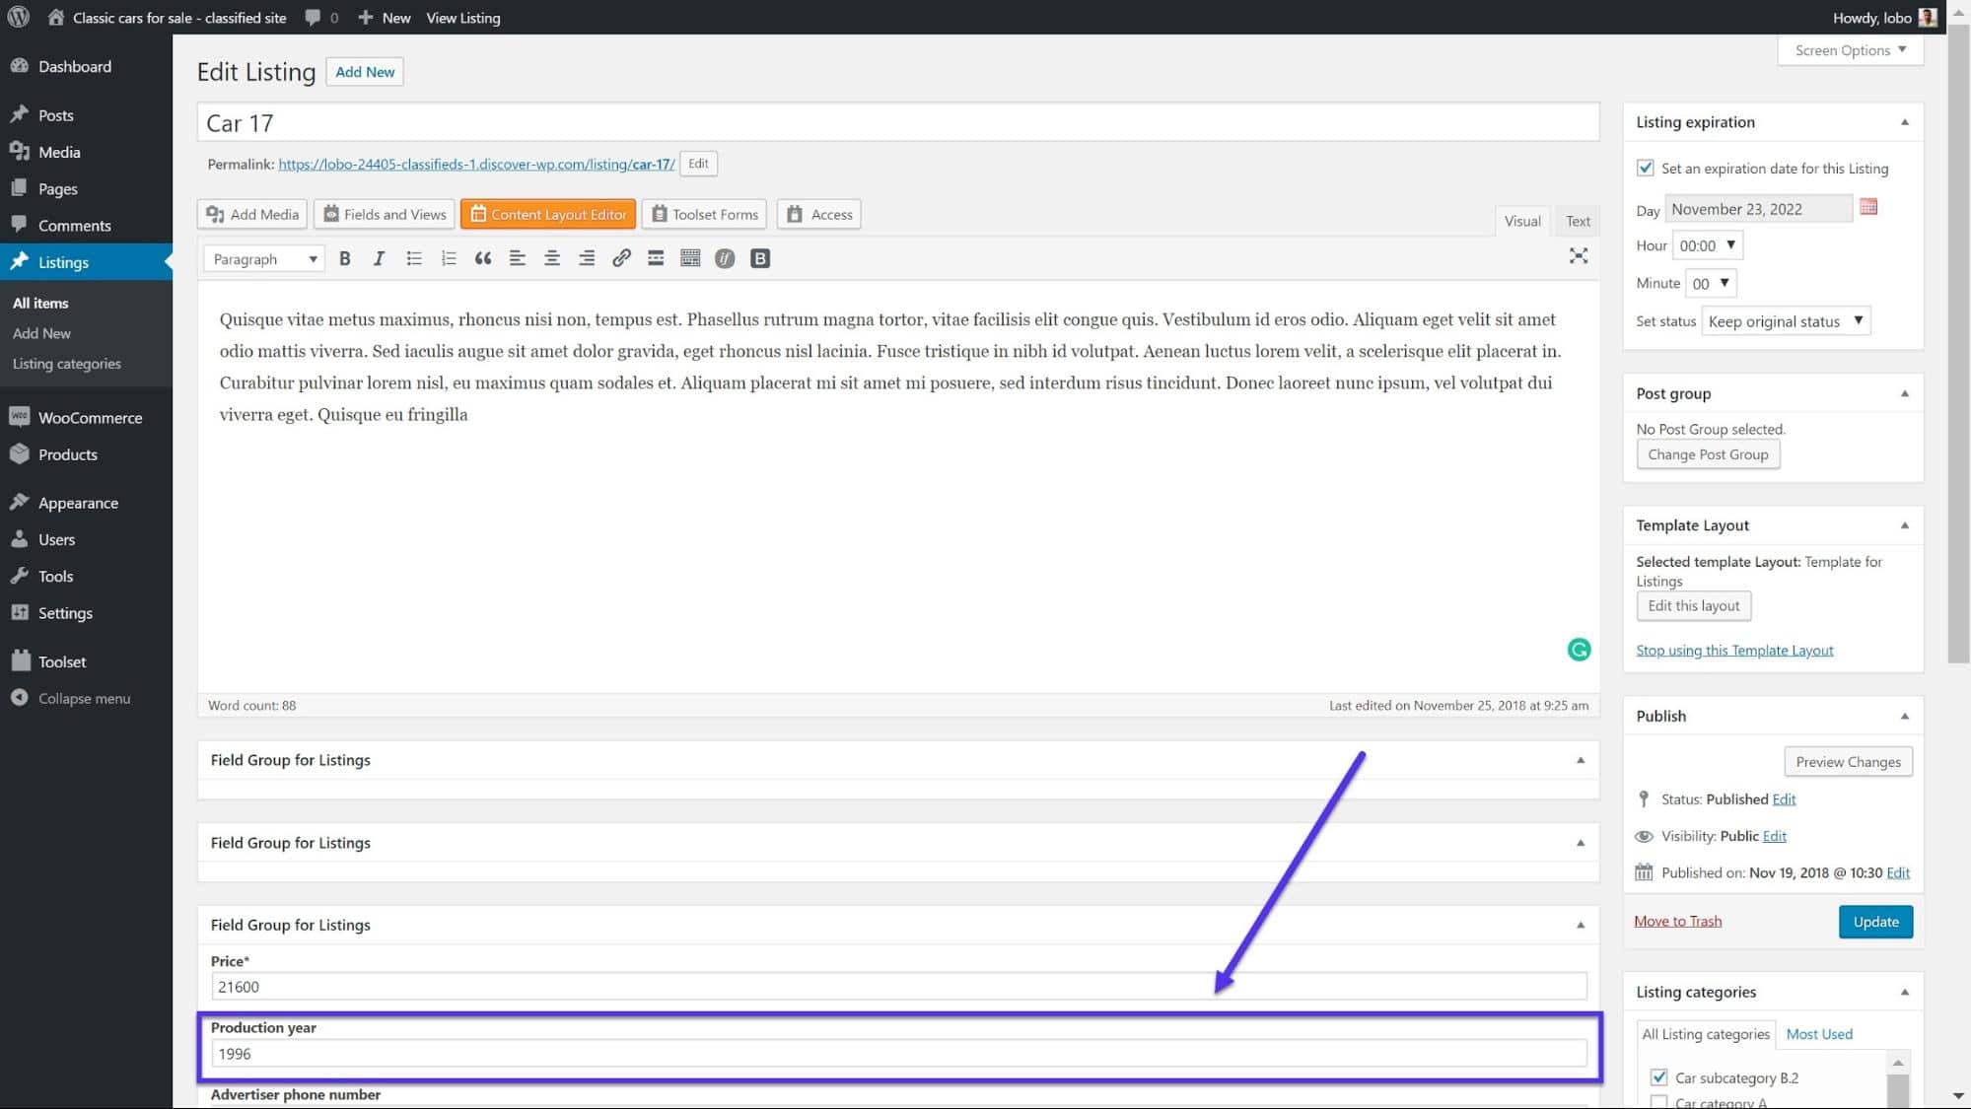Select the Visual tab in editor
Image resolution: width=1971 pixels, height=1109 pixels.
1521,221
